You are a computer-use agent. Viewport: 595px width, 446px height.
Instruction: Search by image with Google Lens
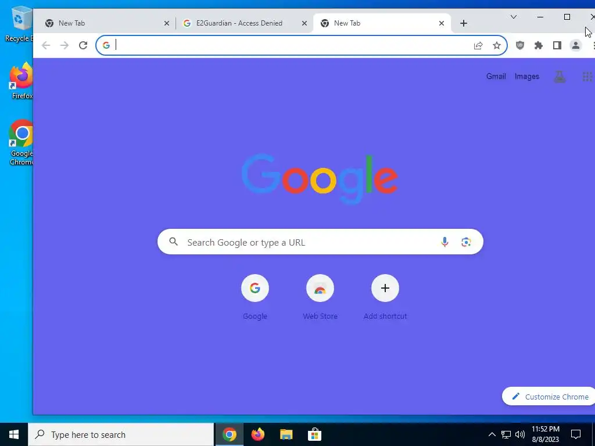pos(466,242)
